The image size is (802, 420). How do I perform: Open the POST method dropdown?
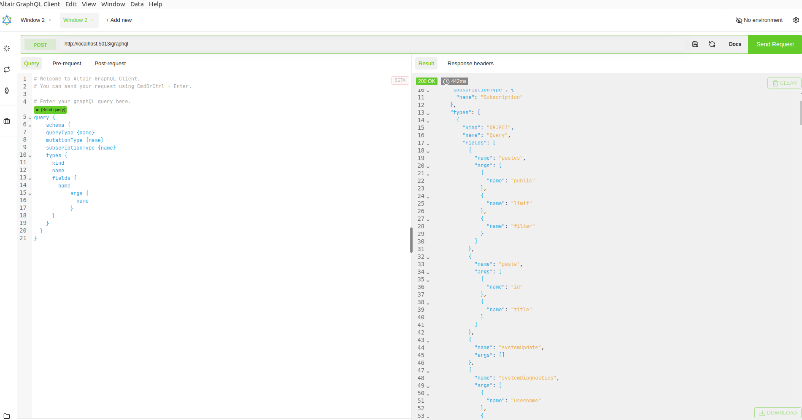click(x=40, y=45)
